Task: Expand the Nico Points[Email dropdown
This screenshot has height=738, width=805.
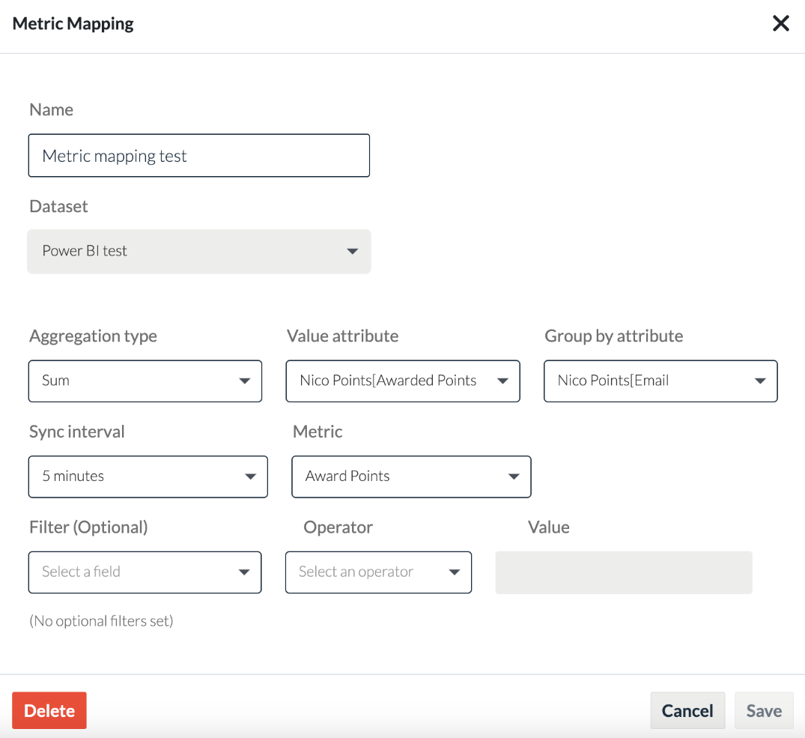Action: pos(660,381)
